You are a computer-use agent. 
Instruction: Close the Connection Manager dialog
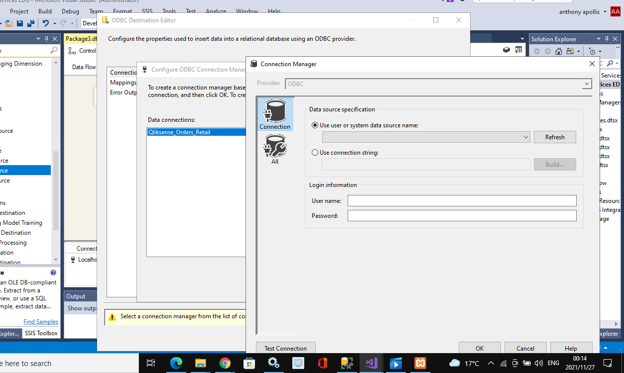pos(592,64)
